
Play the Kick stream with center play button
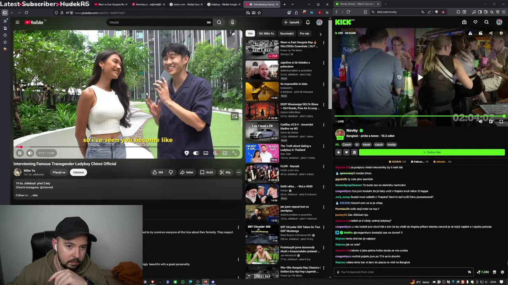point(420,77)
